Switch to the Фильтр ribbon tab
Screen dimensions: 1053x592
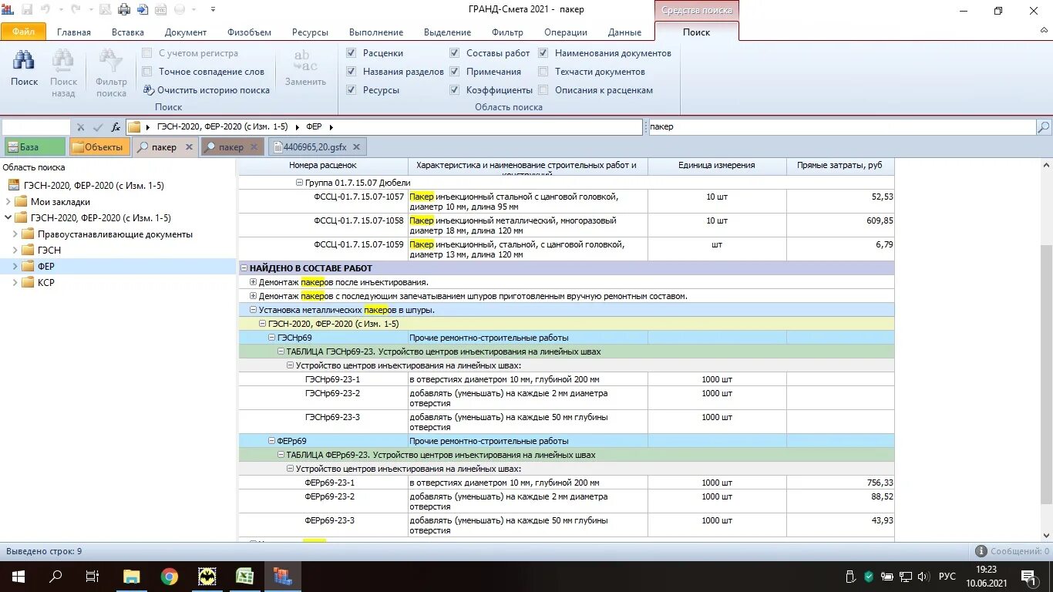tap(507, 32)
